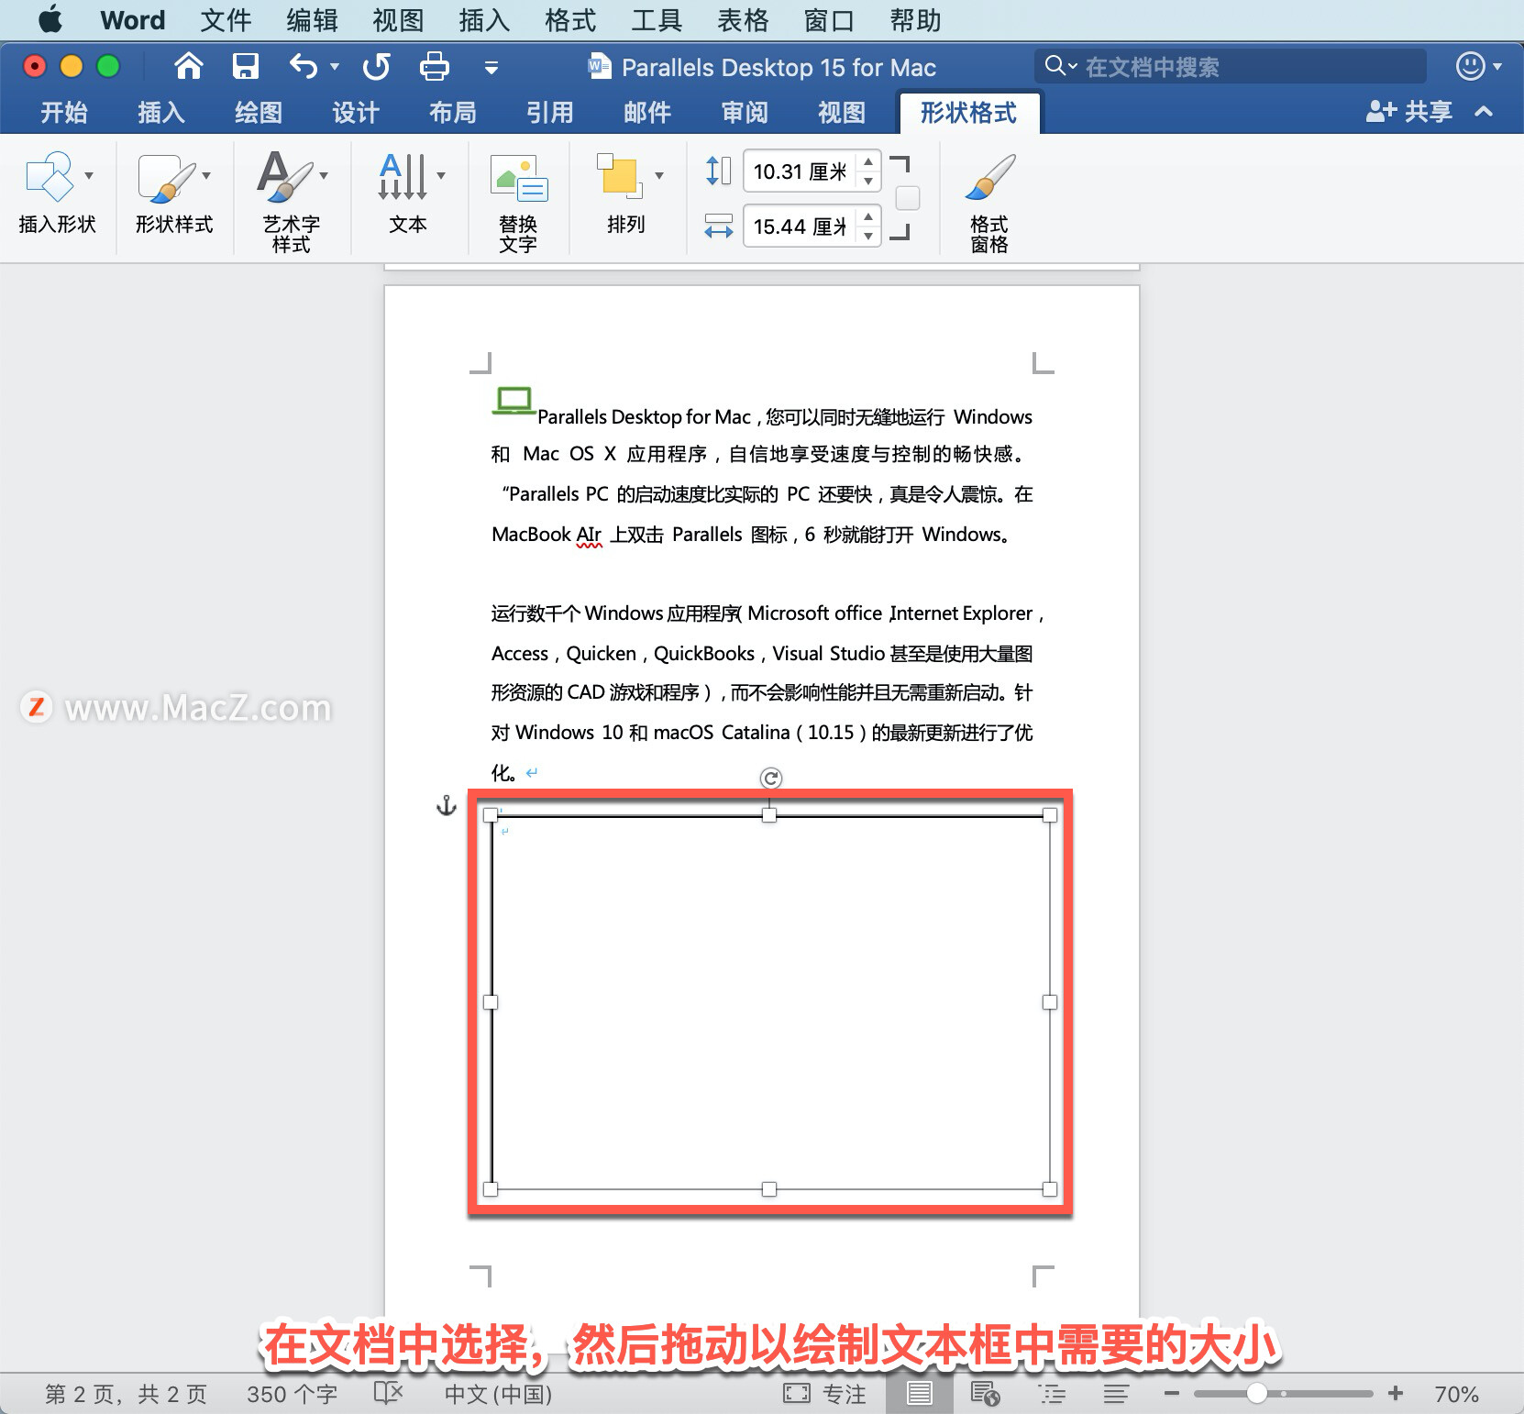Save the document with the floppy icon
The image size is (1524, 1414).
click(x=245, y=66)
